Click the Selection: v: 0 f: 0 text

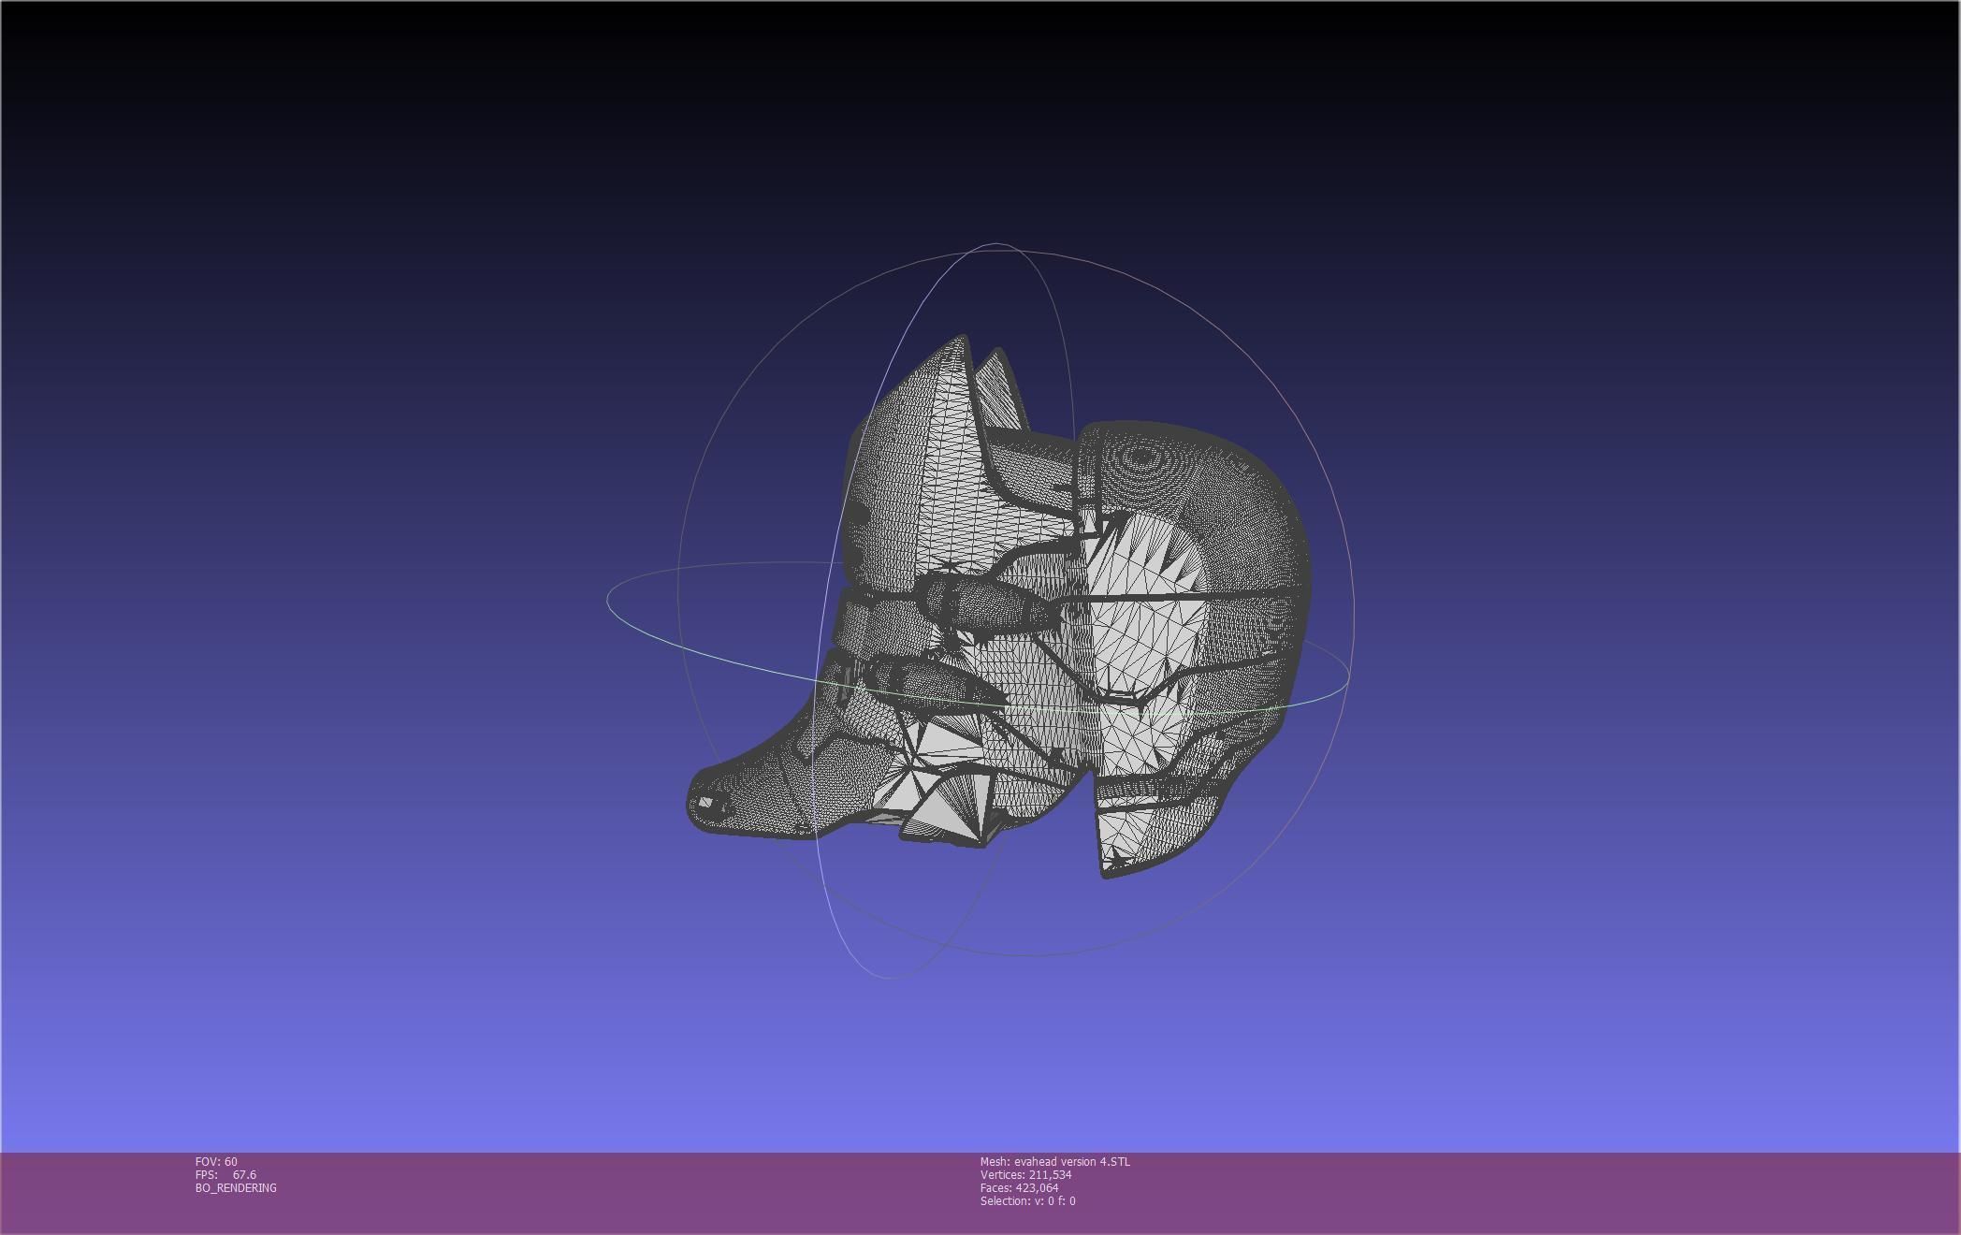tap(1027, 1200)
